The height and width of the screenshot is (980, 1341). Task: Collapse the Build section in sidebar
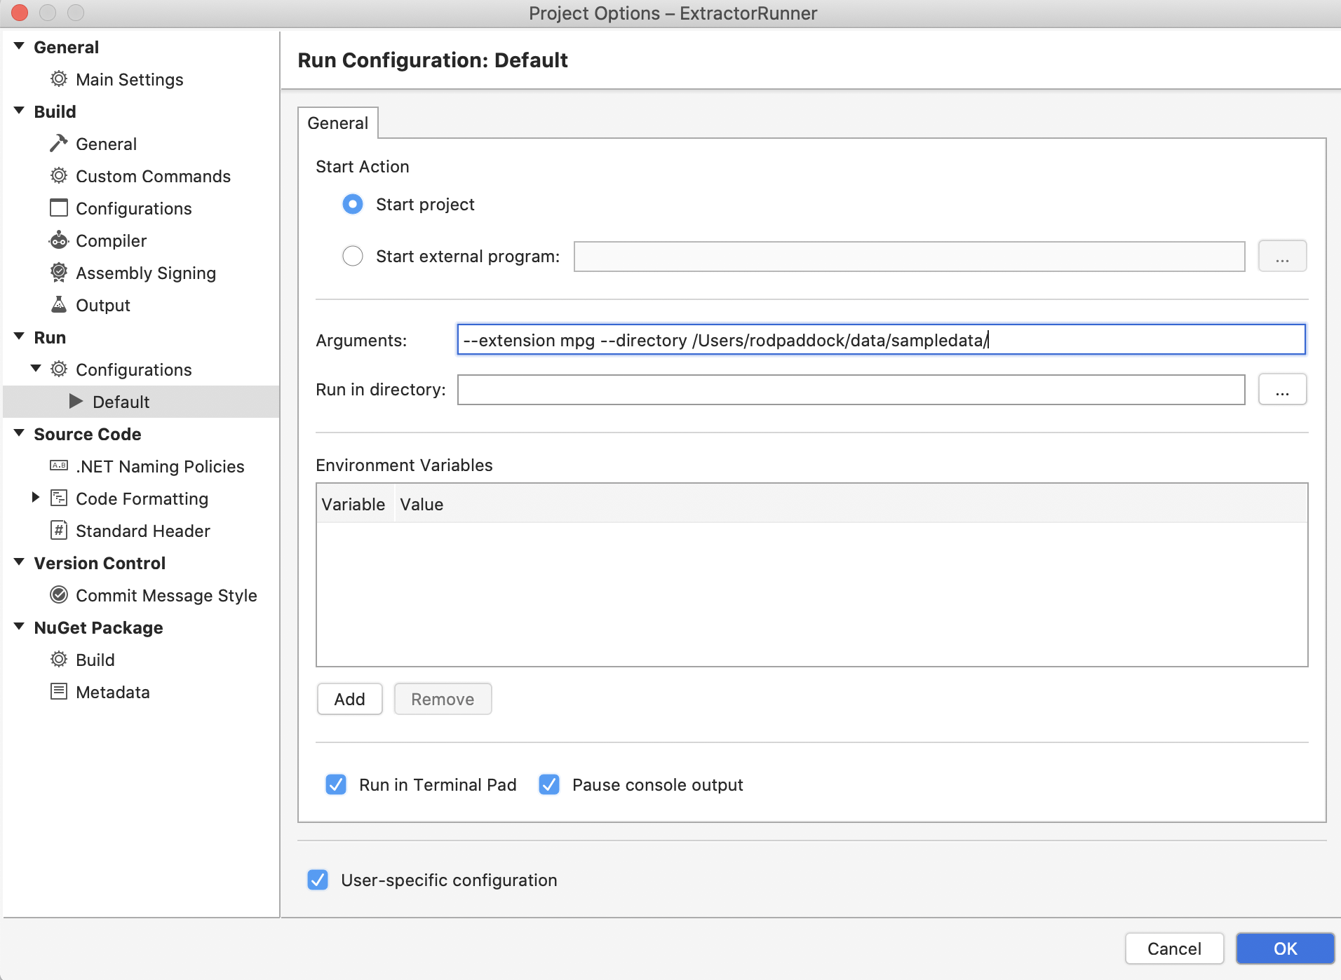click(20, 111)
